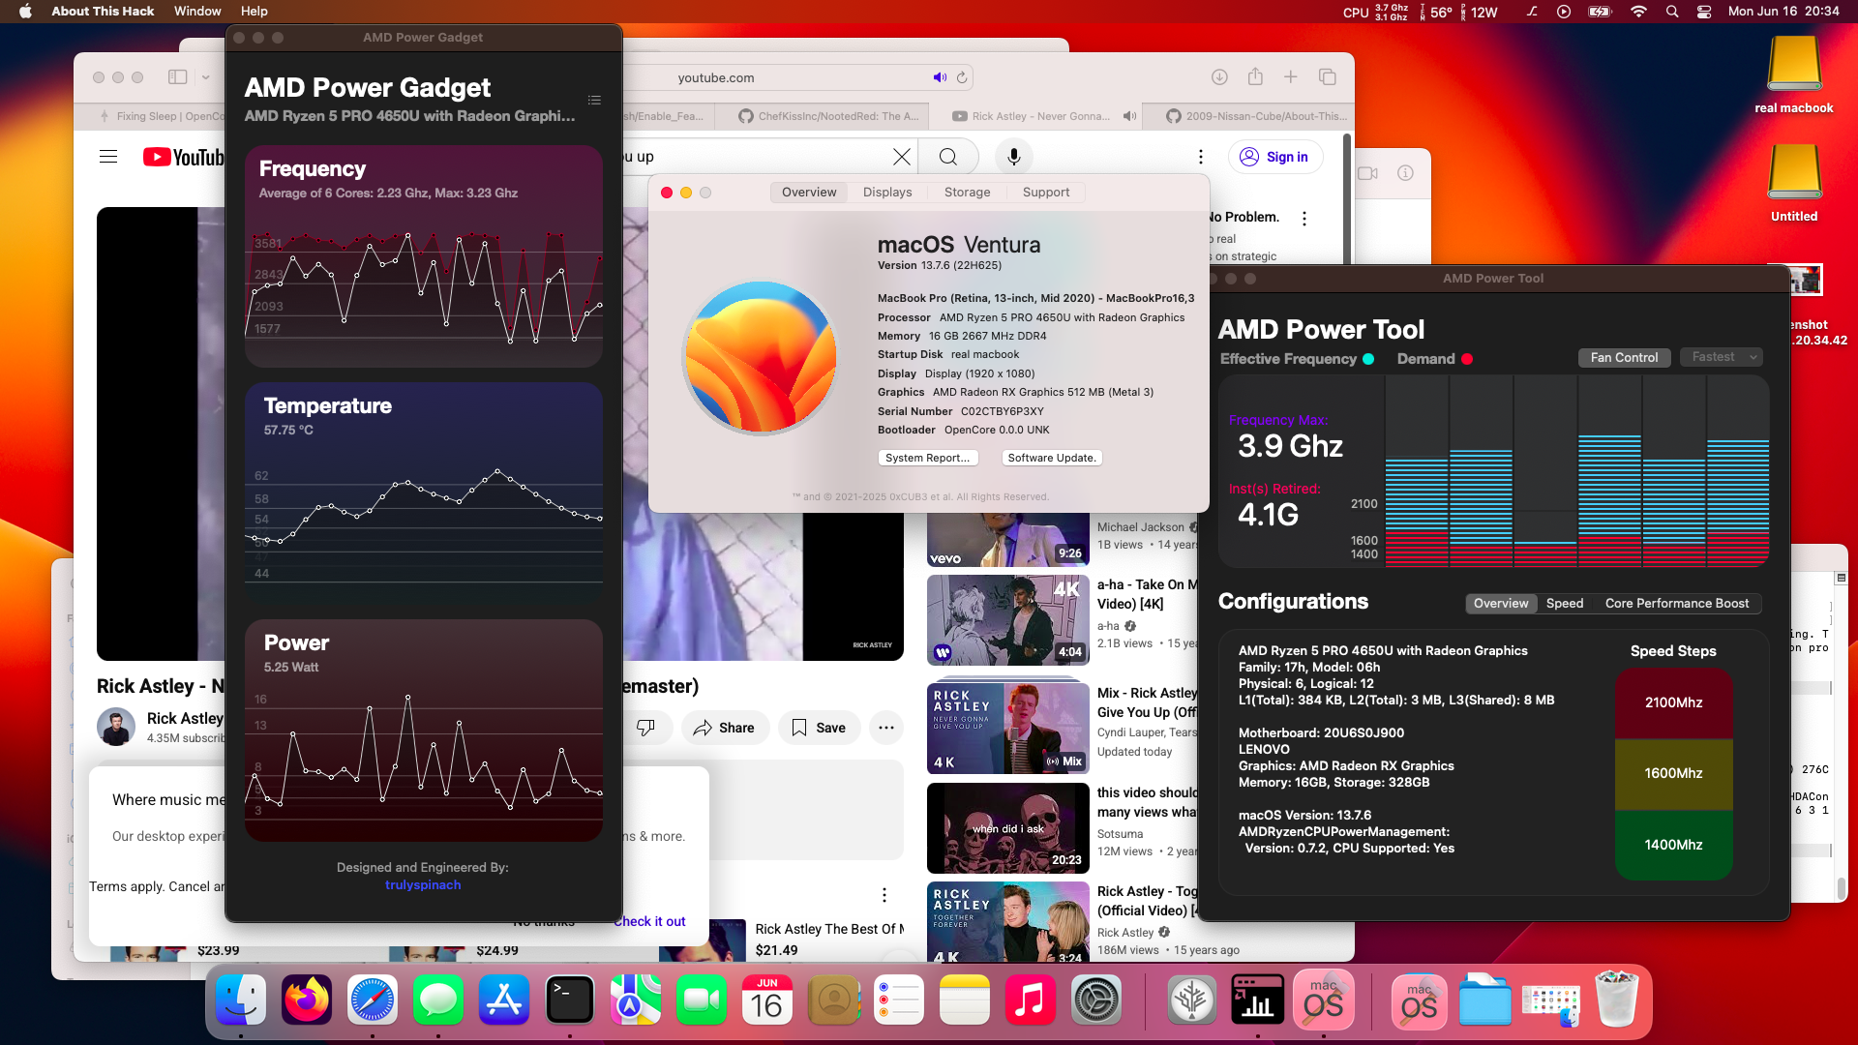Click the 1600Mhz speed step swatch
1858x1045 pixels.
(1673, 773)
